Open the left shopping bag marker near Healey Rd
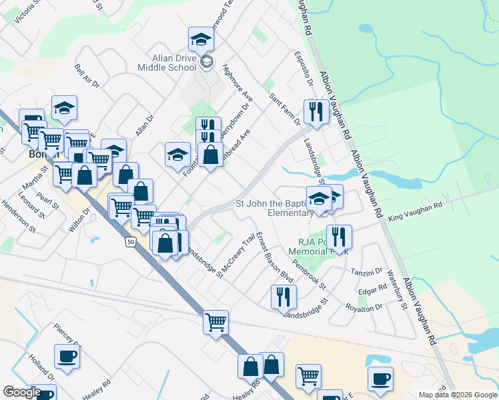Image resolution: width=499 pixels, height=400 pixels. [x=250, y=369]
